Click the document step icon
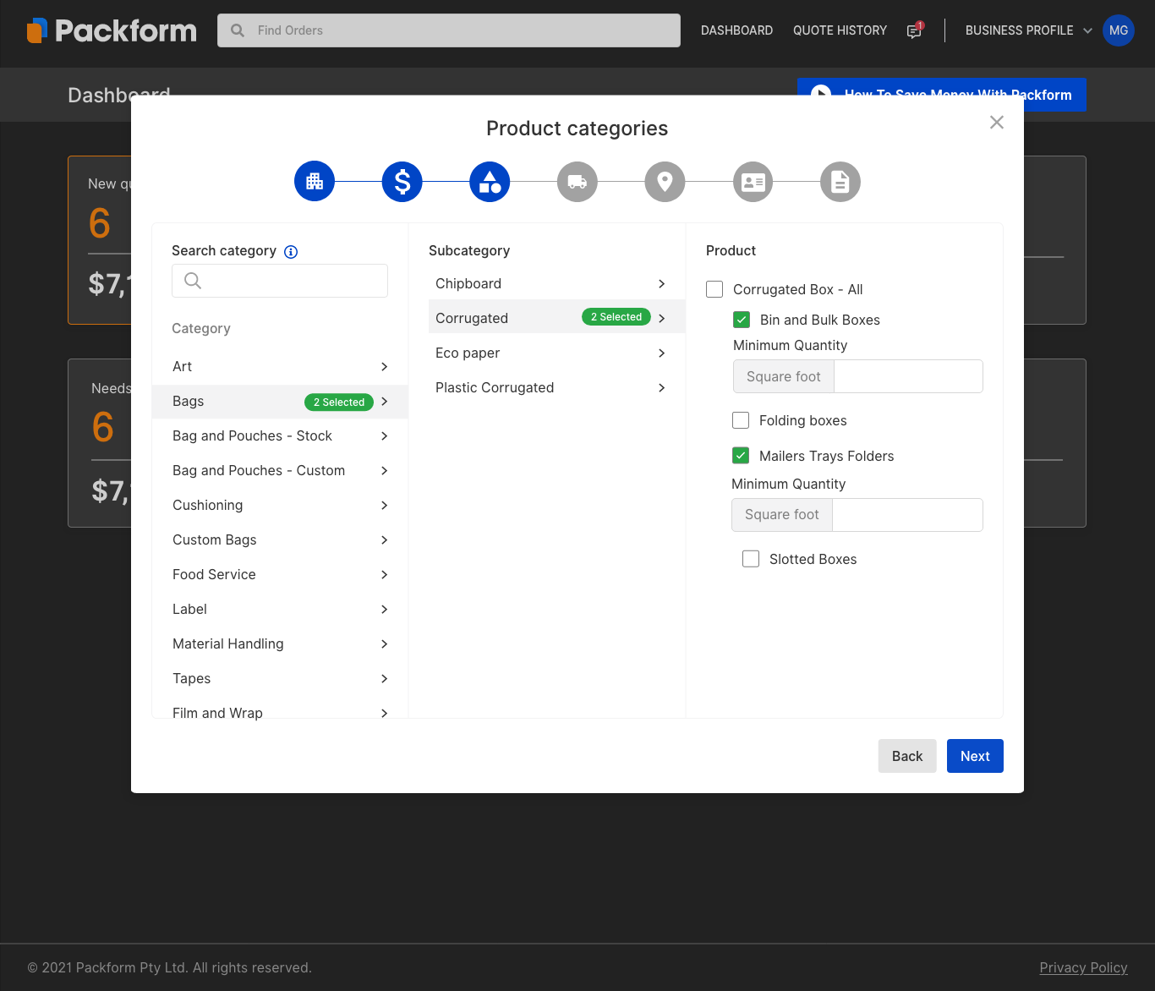Image resolution: width=1155 pixels, height=991 pixels. pos(840,182)
